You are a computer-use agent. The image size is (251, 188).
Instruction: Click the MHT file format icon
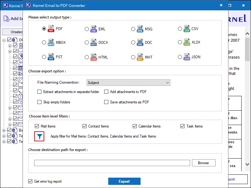(x=140, y=57)
